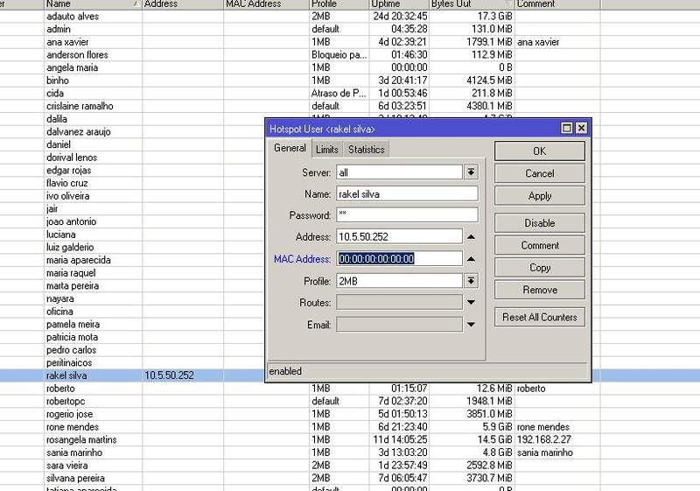Close the Hotspot User dialog
This screenshot has height=491, width=700.
[x=581, y=128]
